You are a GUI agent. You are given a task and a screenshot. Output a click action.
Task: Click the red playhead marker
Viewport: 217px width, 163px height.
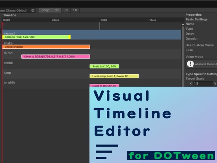2,24
